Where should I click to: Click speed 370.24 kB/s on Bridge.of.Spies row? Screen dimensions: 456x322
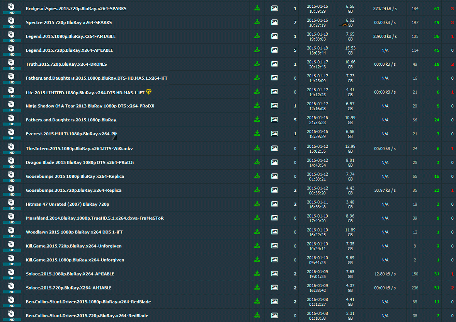(385, 9)
